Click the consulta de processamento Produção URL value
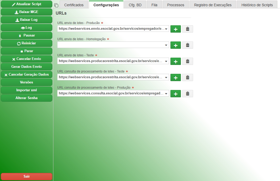 [111, 93]
